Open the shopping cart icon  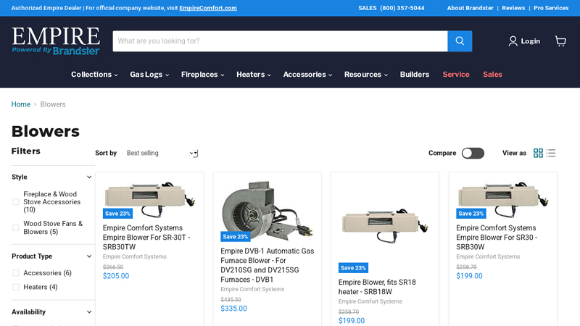click(560, 41)
